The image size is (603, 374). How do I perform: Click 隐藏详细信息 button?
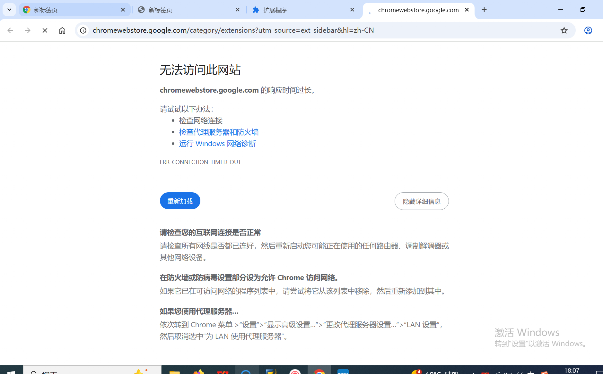[x=422, y=201]
